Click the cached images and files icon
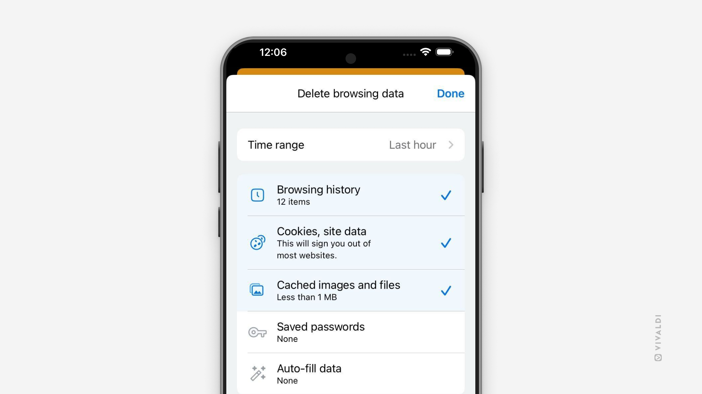The width and height of the screenshot is (702, 394). (x=257, y=290)
